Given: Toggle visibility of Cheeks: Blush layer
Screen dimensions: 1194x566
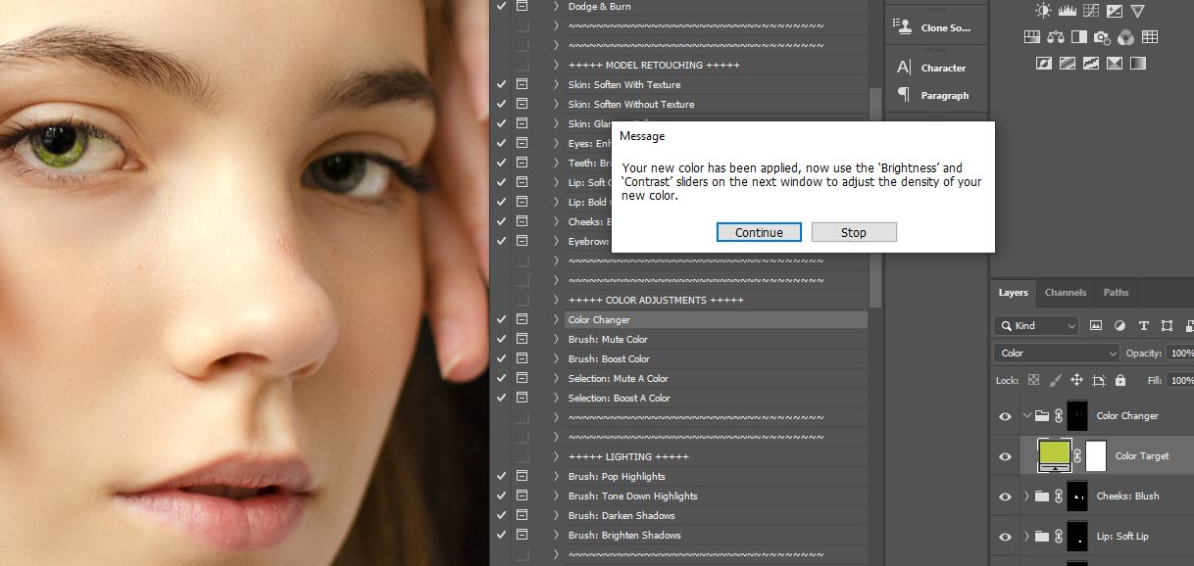Looking at the screenshot, I should coord(1005,496).
